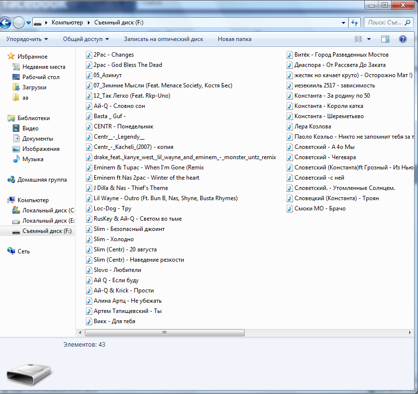Select Смоки МО - Брачо file
The width and height of the screenshot is (418, 394).
click(x=320, y=208)
